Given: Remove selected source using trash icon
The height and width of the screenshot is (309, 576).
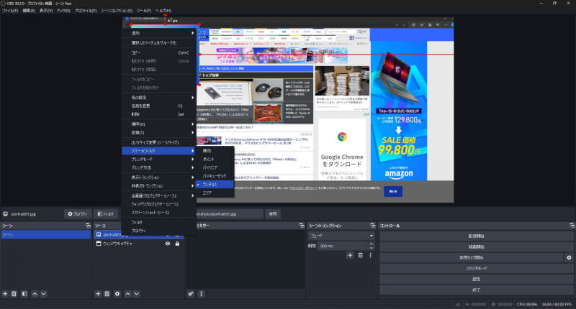Looking at the screenshot, I should pyautogui.click(x=107, y=294).
